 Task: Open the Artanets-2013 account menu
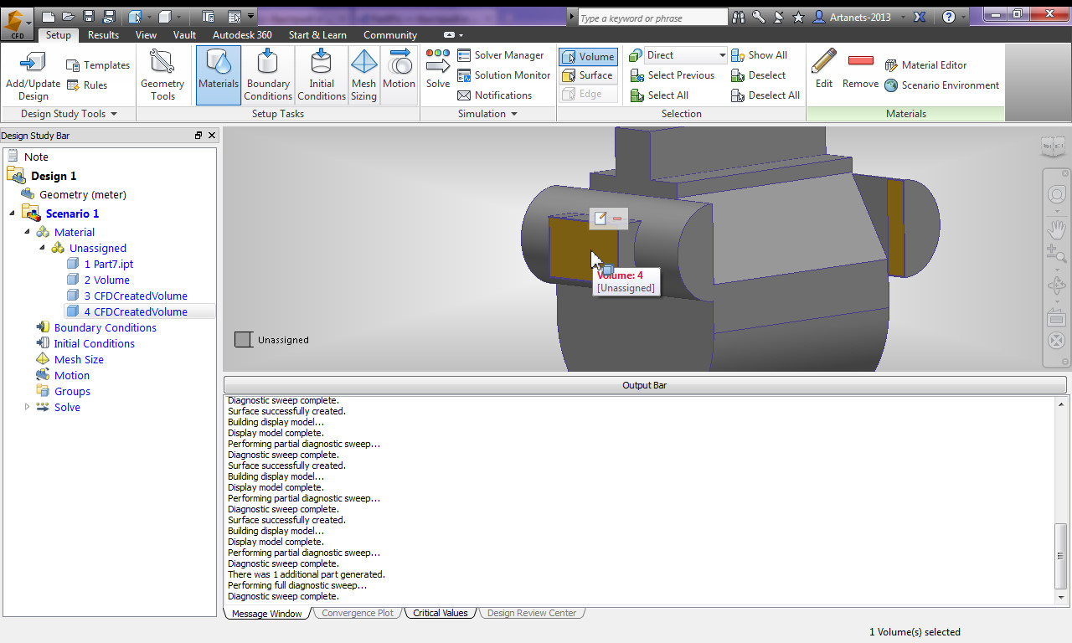858,17
